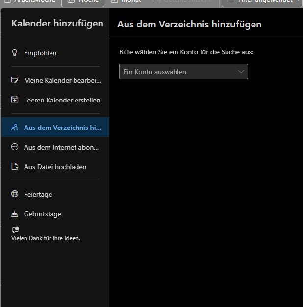Click the chevron of the account dropdown
This screenshot has height=307, width=303.
pyautogui.click(x=241, y=72)
